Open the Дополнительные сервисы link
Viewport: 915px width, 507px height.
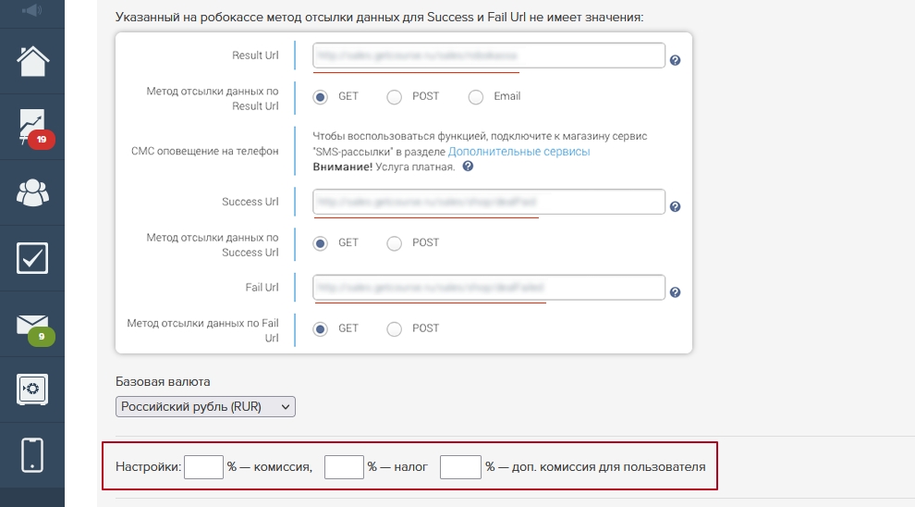[x=518, y=152]
